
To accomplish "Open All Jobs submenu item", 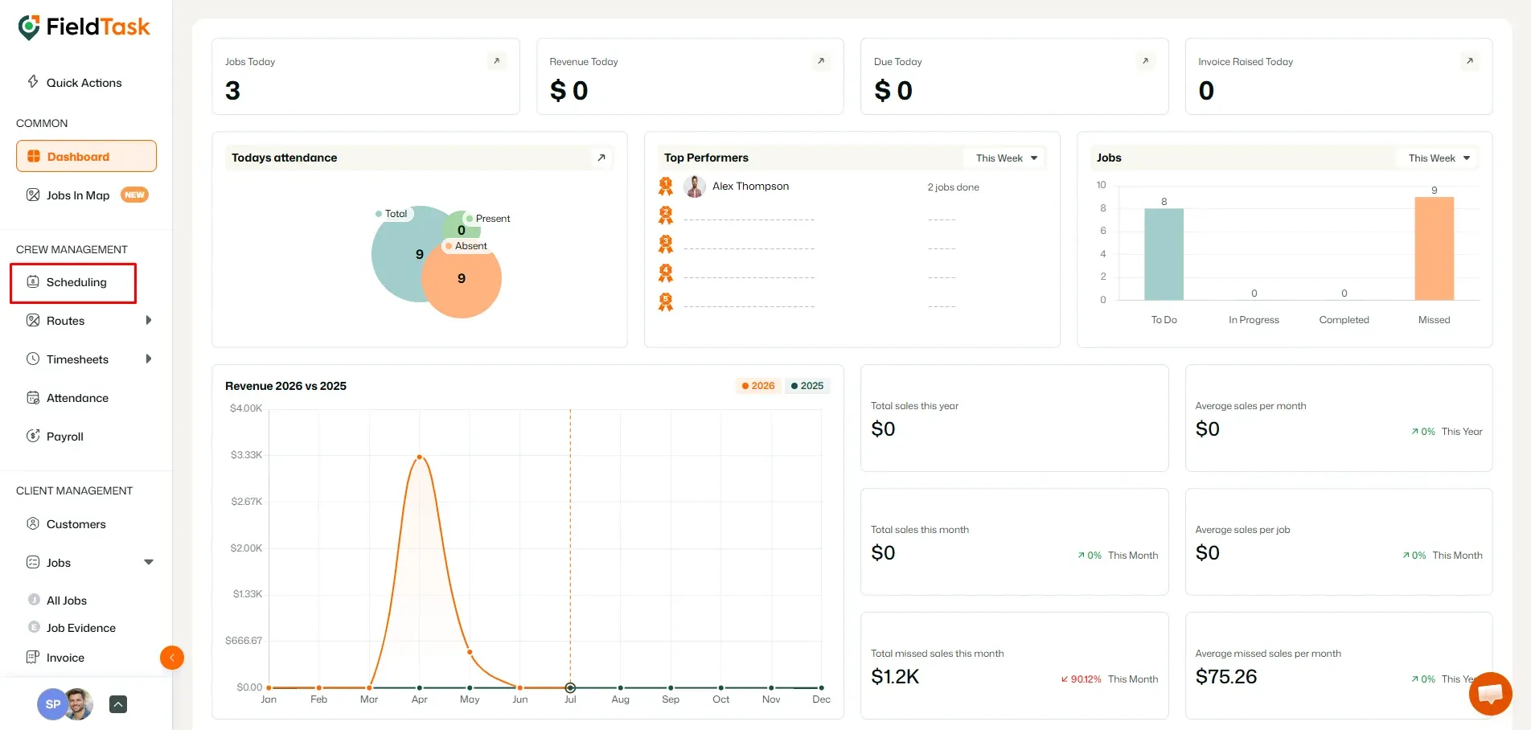I will coord(67,601).
